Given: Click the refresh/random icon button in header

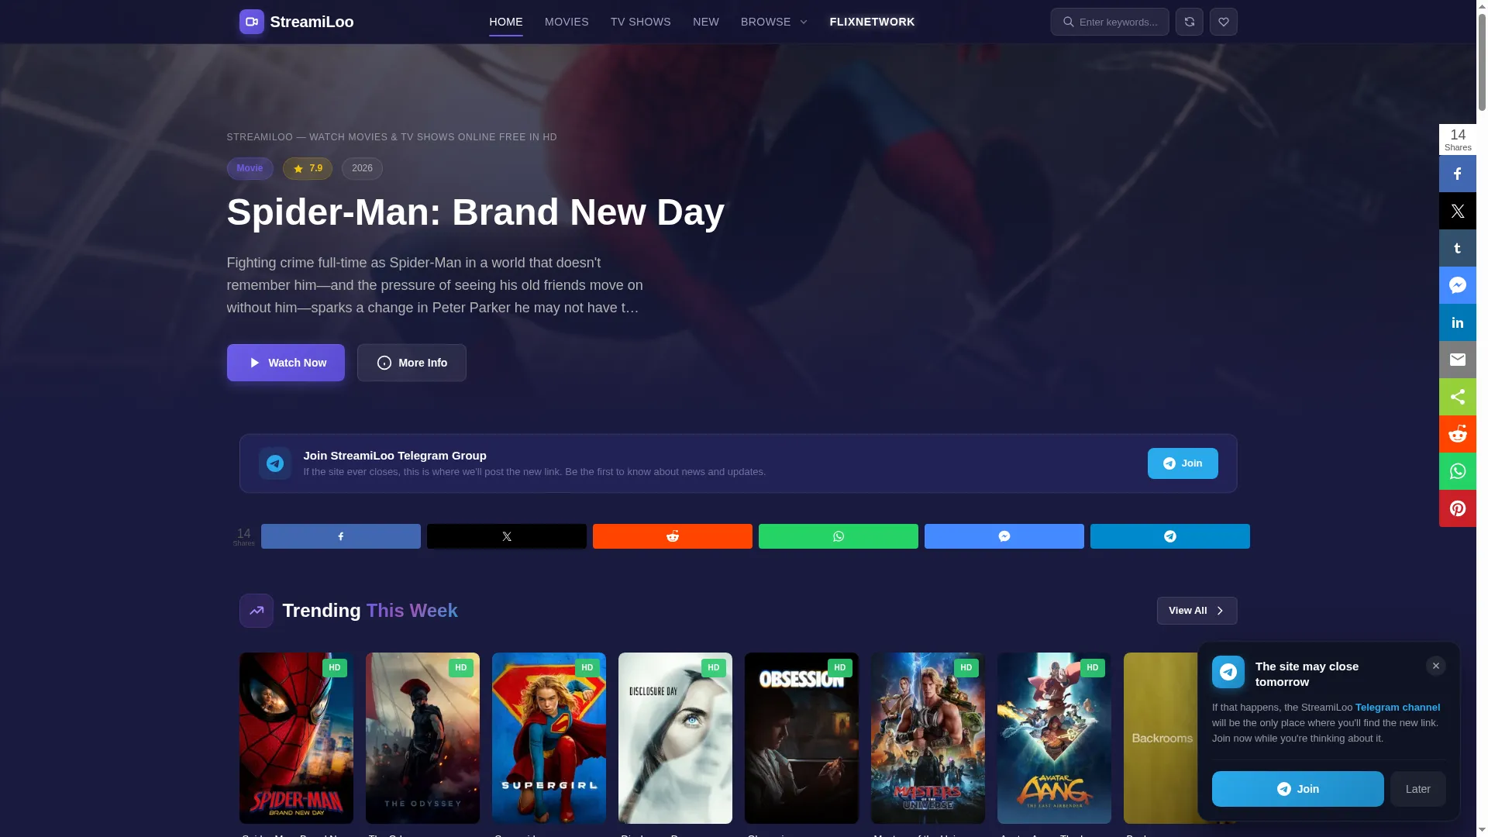Looking at the screenshot, I should click(x=1189, y=22).
